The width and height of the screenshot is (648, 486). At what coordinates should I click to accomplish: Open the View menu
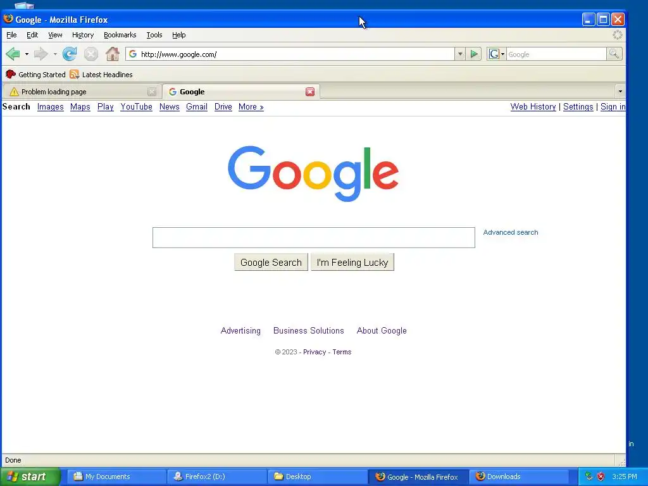click(55, 35)
